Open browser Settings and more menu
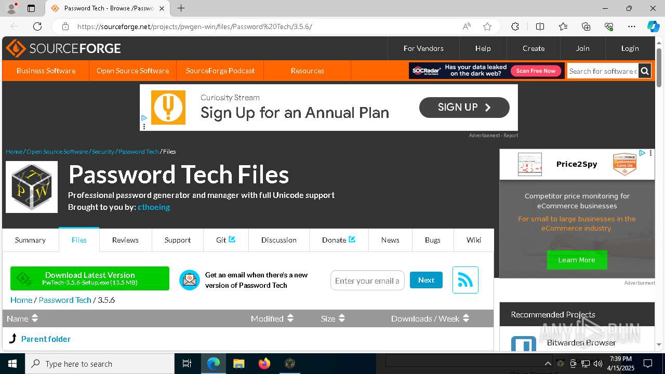Viewport: 665px width, 374px height. coord(632,26)
